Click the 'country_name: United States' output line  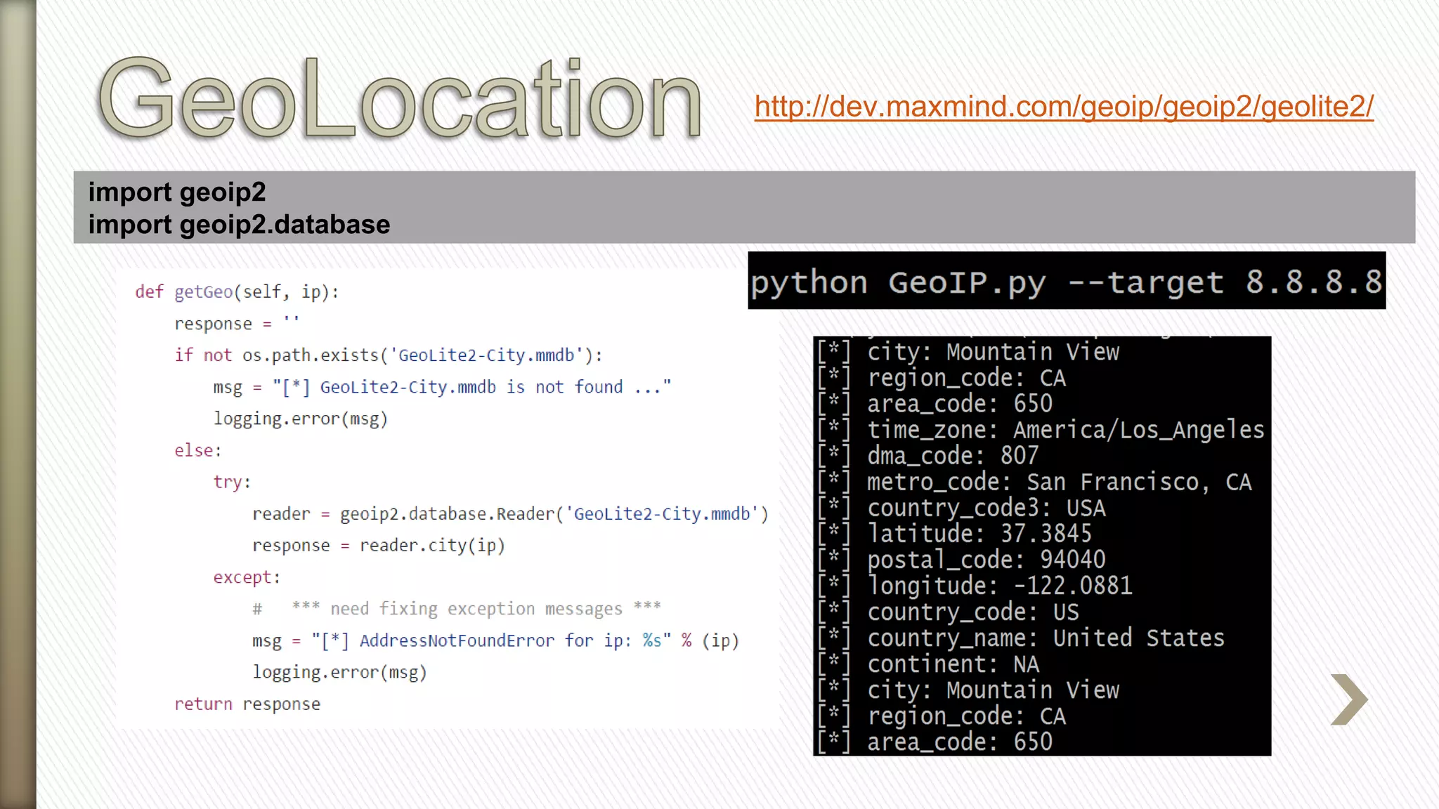point(1045,638)
